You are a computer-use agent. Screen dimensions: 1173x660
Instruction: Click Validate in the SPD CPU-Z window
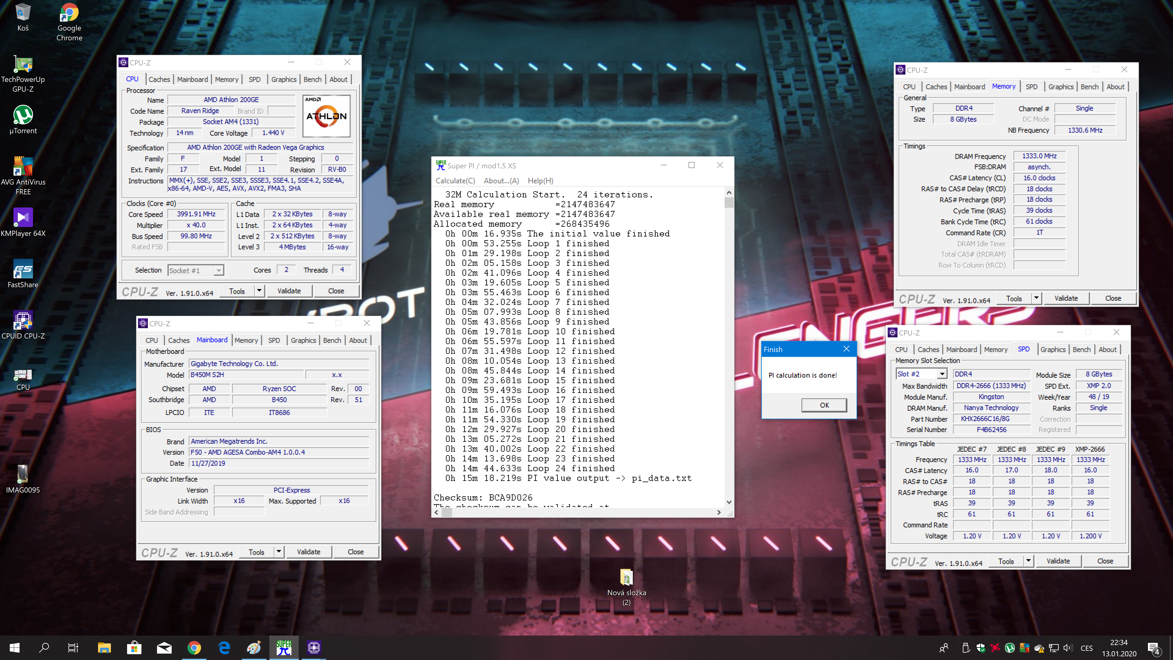point(1058,561)
